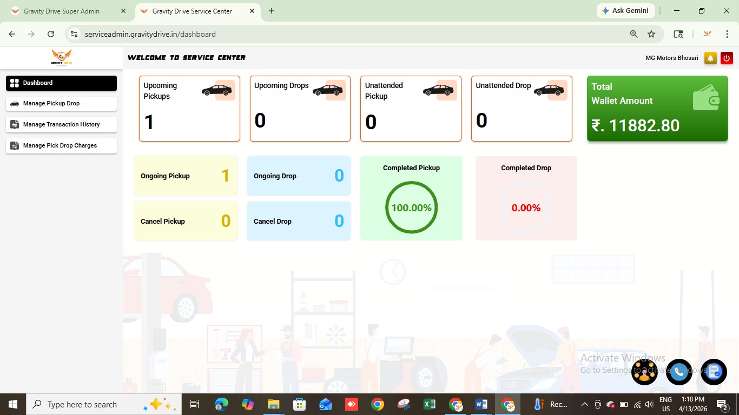Show hidden system tray icons
Screen dimensions: 739x415
pyautogui.click(x=584, y=404)
